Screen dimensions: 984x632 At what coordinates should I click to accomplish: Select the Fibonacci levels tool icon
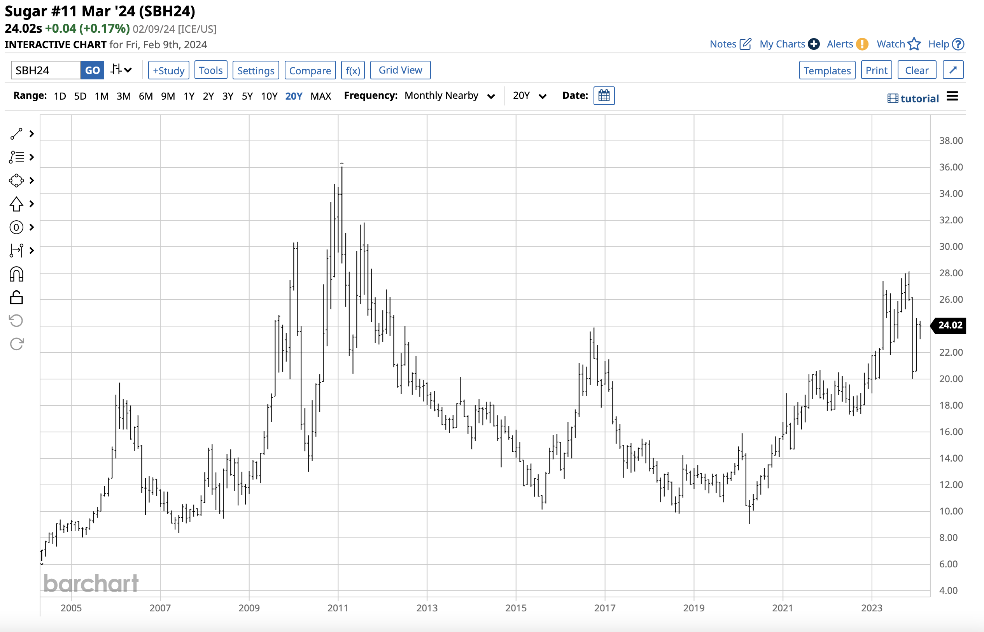tap(16, 157)
